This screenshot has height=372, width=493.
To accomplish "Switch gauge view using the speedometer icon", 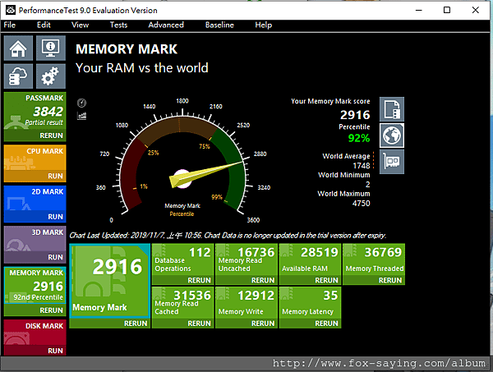I will (x=81, y=103).
